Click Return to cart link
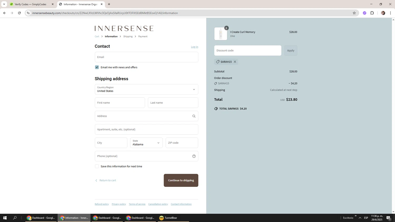This screenshot has width=395, height=222. point(106,180)
